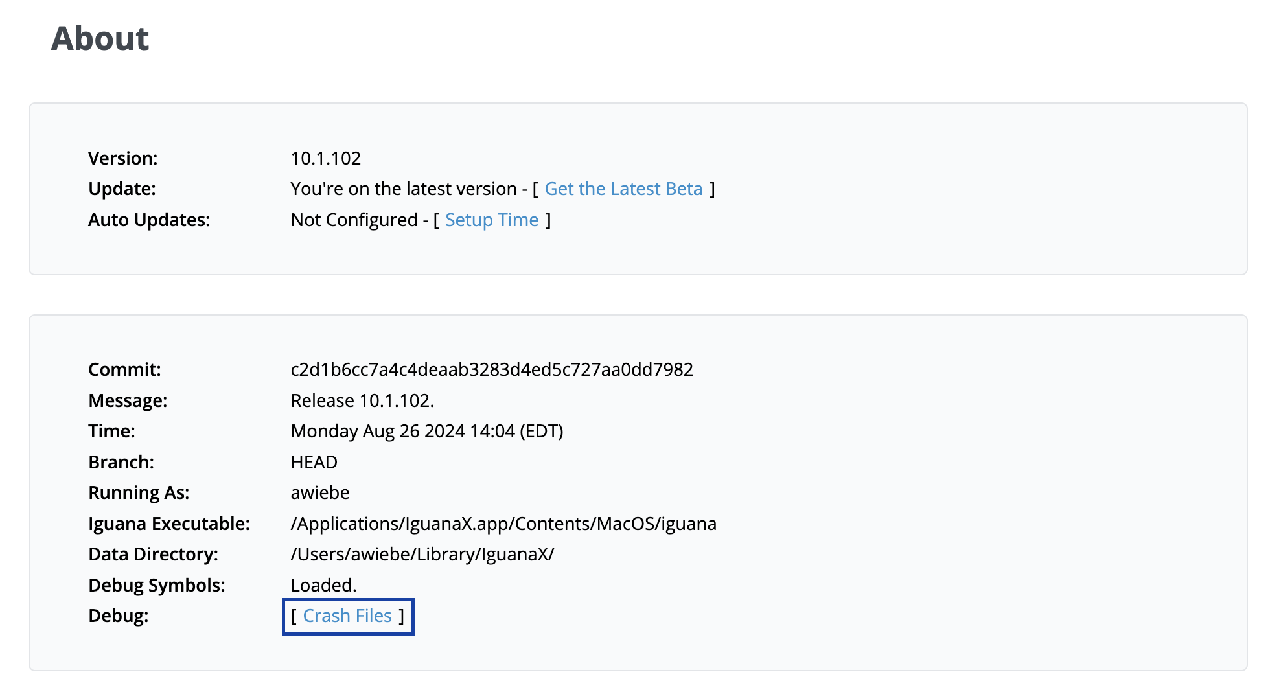This screenshot has width=1270, height=692.
Task: Click the data directory path /Users/awiebe/Library/IguanaX/
Action: pos(422,555)
